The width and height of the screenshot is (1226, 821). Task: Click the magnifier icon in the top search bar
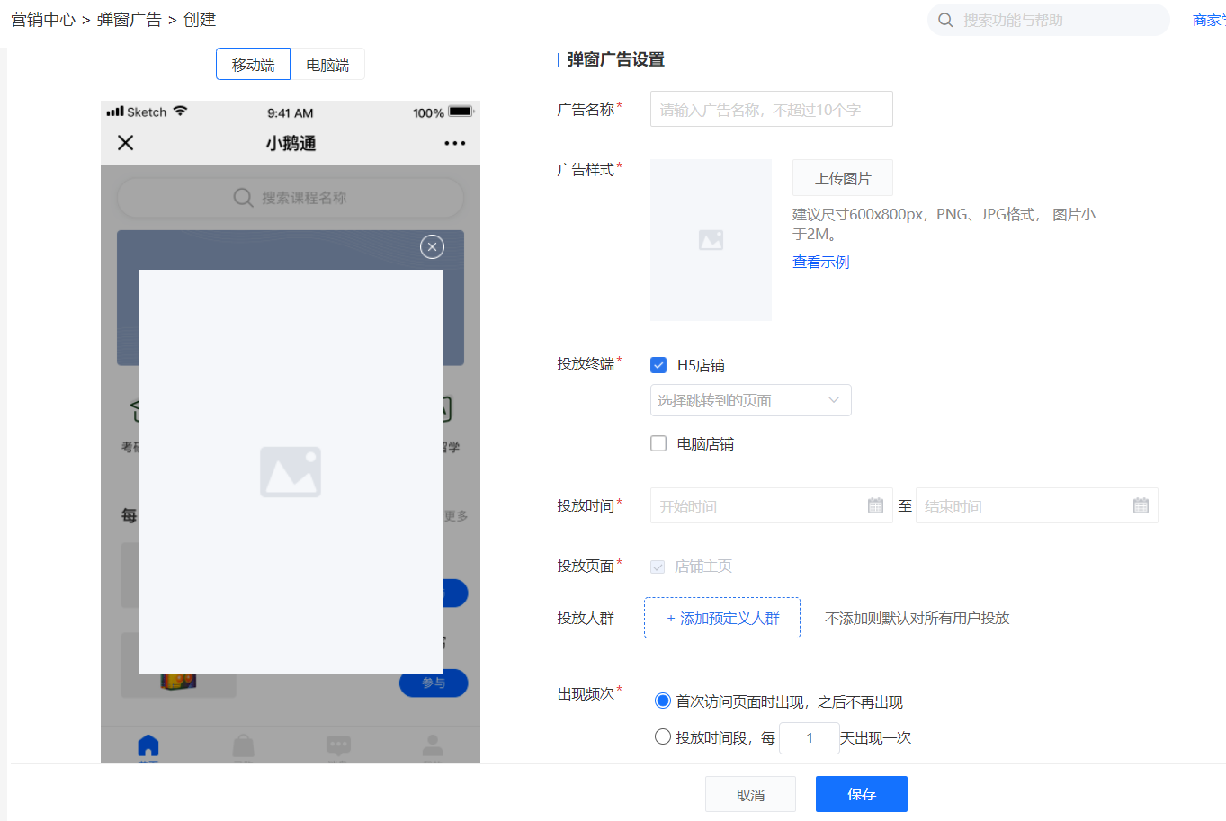[x=945, y=20]
